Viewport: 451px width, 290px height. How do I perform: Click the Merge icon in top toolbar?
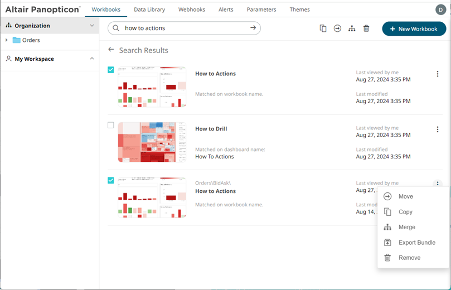click(x=352, y=28)
